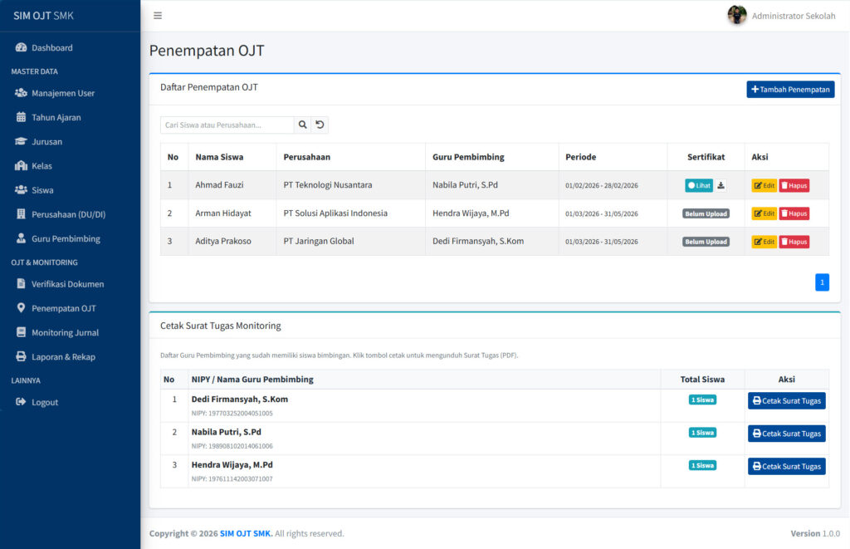Go to pagination page 1
This screenshot has width=850, height=549.
click(822, 282)
